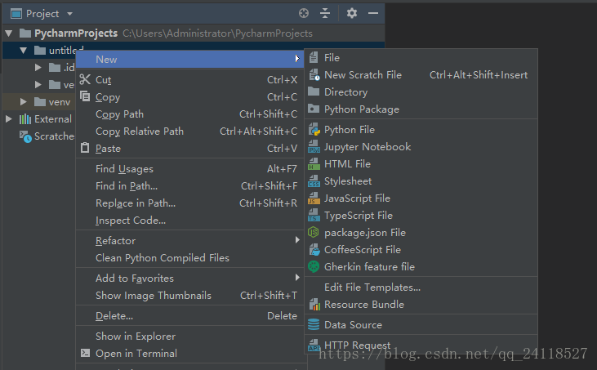The height and width of the screenshot is (370, 597).
Task: Choose Show Image Thumbnails entry
Action: pyautogui.click(x=189, y=296)
